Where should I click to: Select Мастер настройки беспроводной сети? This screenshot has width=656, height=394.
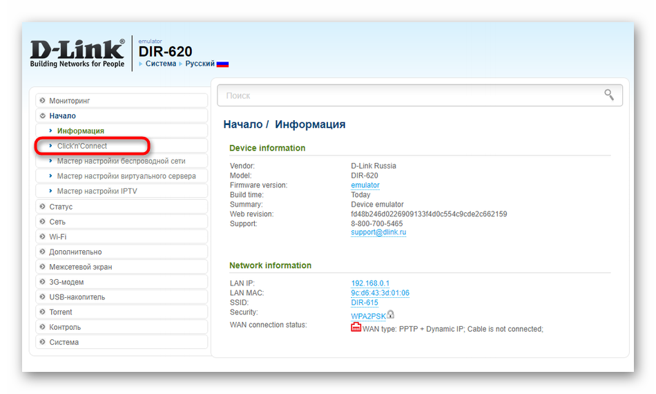[x=121, y=161]
